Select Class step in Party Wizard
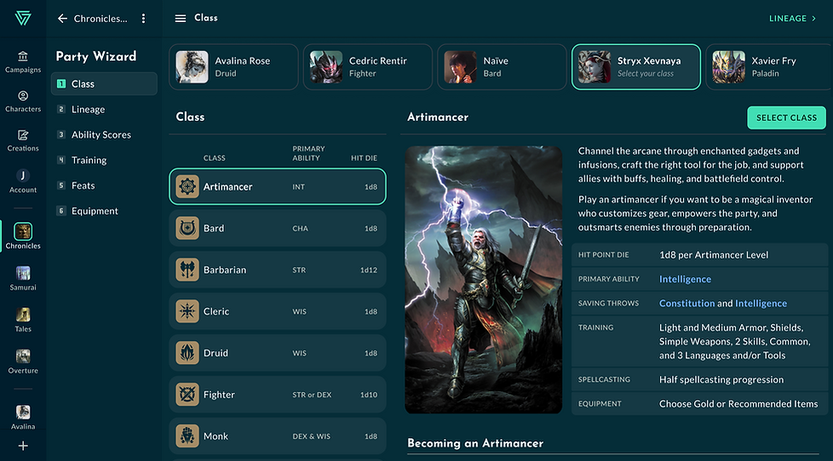 tap(104, 84)
